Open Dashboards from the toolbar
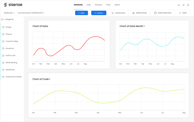194x122 pixels. tap(118, 13)
